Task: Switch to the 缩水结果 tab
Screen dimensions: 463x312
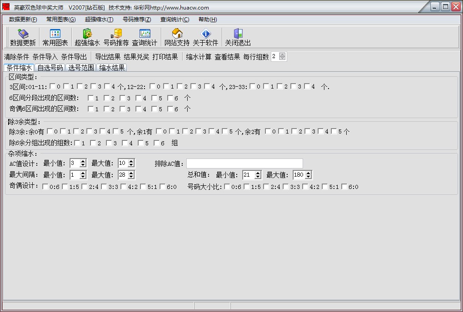Action: coord(112,68)
